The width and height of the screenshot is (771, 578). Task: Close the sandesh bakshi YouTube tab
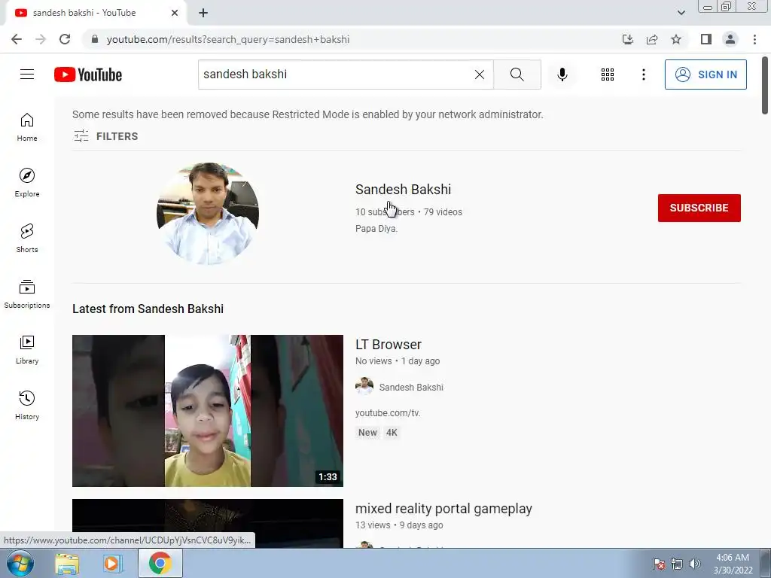point(175,13)
